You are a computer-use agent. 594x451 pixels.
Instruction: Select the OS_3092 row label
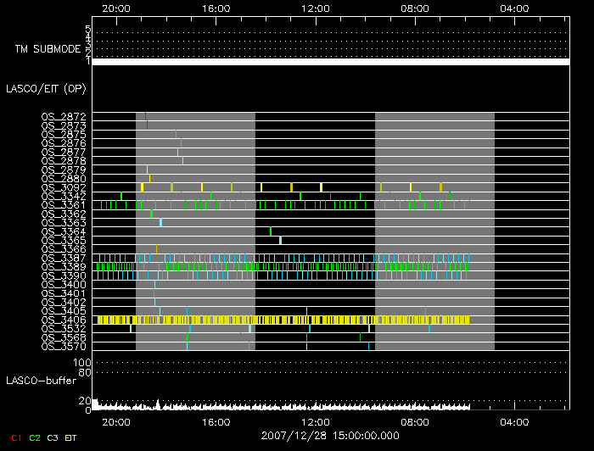(64, 187)
